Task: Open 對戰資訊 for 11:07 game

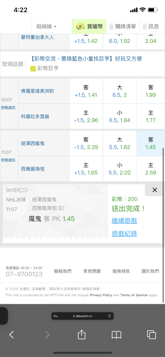Action: pos(8,160)
